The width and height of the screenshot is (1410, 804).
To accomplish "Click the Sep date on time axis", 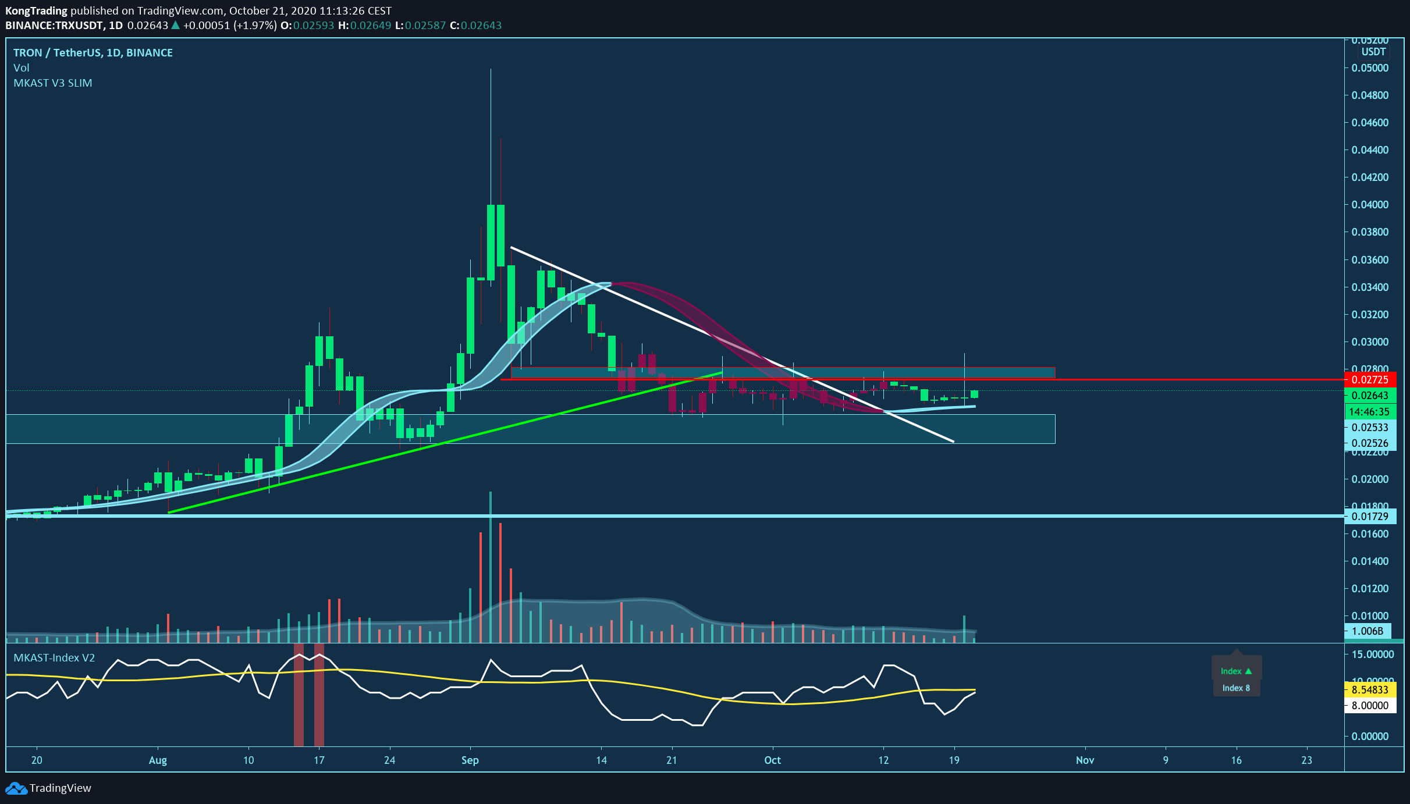I will pos(470,760).
